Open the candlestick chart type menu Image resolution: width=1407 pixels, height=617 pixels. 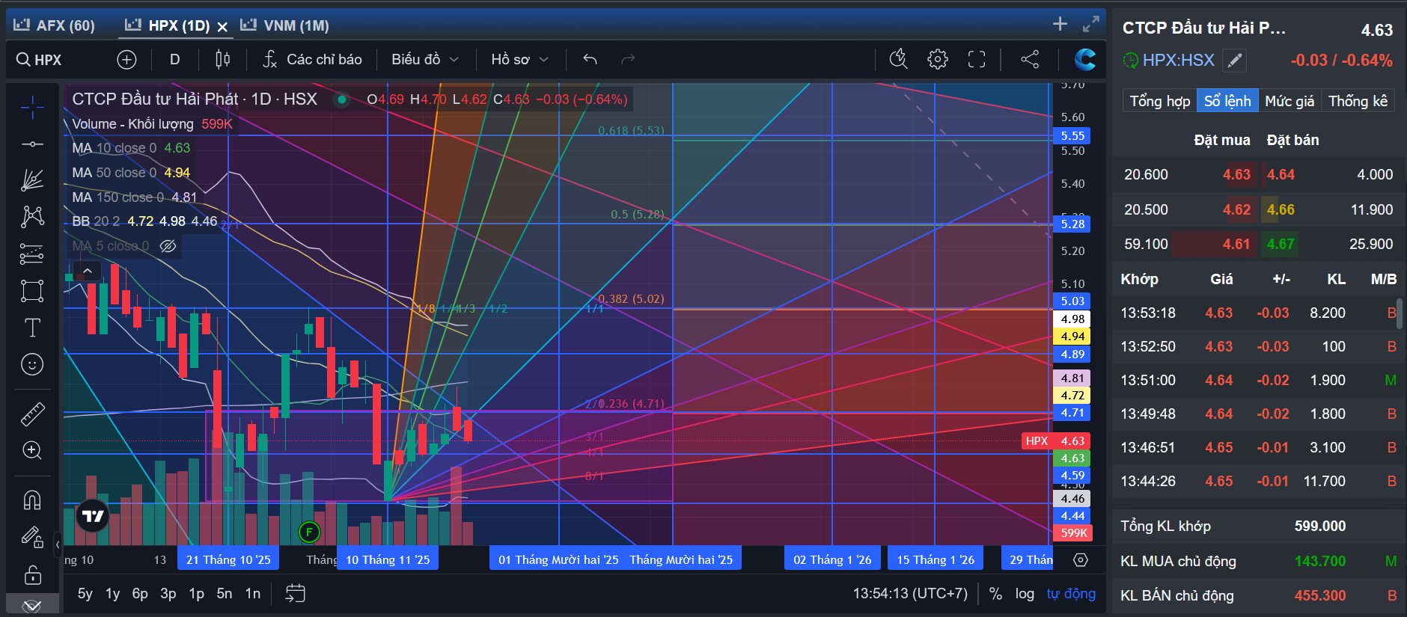tap(222, 59)
